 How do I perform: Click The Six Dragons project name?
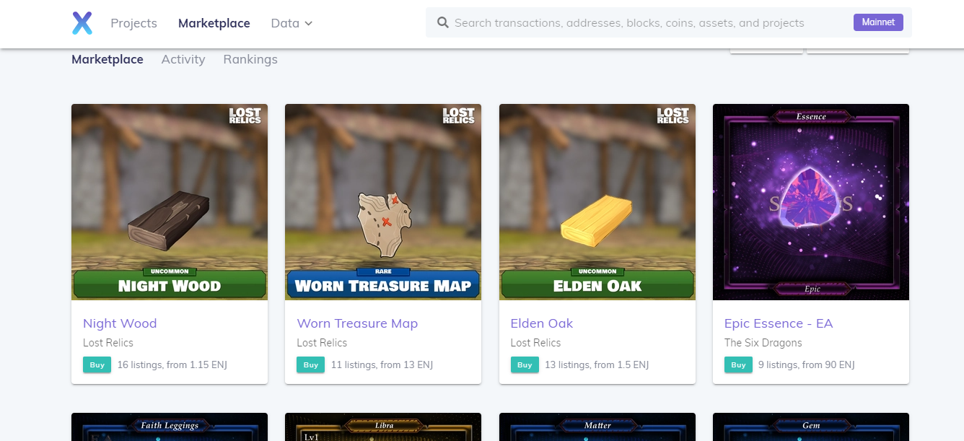(763, 343)
